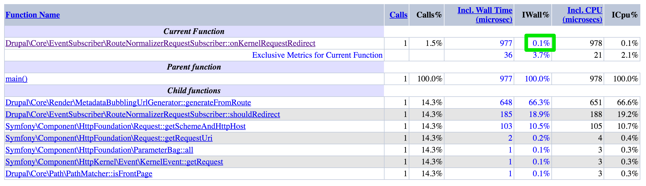Click Calls% 14.3% in the isFrontPage row
This screenshot has height=186, width=646.
432,174
